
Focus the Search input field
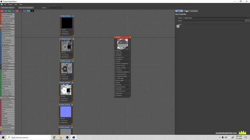55,8
